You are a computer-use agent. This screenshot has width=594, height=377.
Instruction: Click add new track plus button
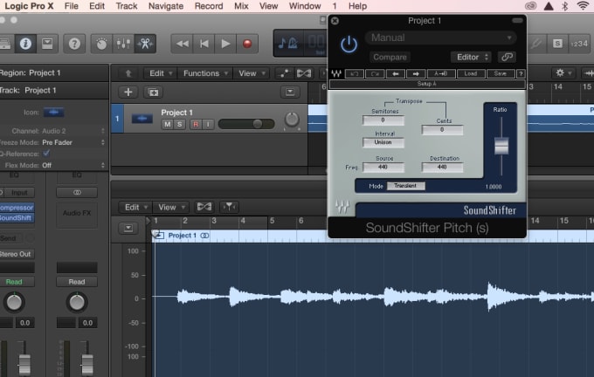(x=128, y=93)
